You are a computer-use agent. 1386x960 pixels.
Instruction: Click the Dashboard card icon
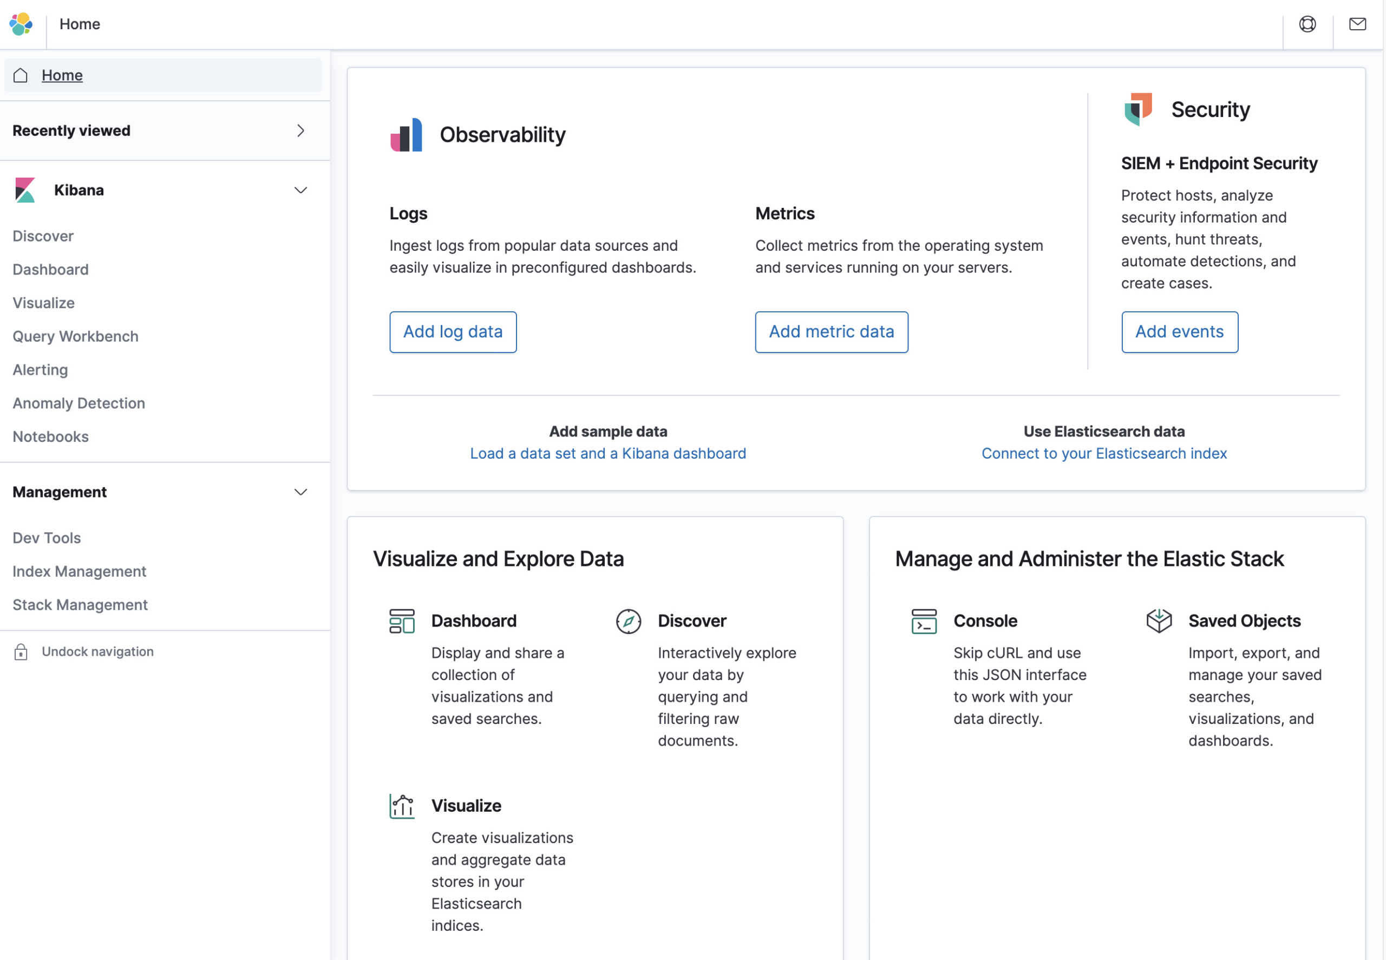402,621
